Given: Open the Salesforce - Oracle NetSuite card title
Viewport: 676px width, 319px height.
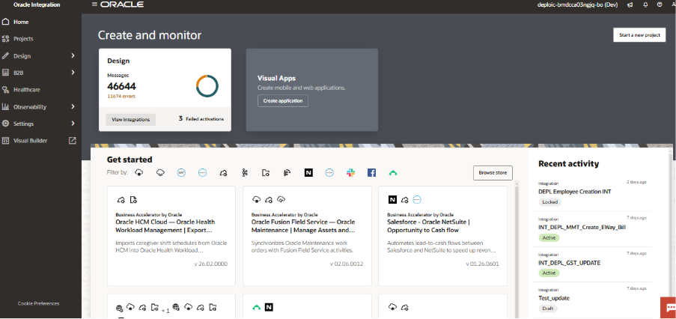Looking at the screenshot, I should coord(428,226).
